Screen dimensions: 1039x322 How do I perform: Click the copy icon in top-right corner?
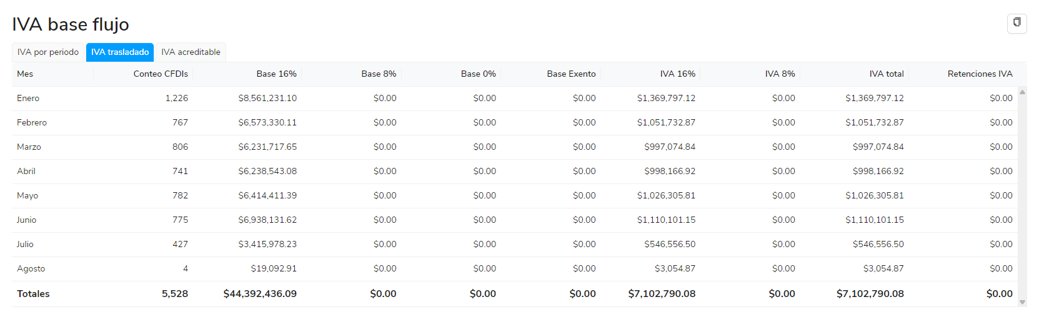pos(1017,23)
